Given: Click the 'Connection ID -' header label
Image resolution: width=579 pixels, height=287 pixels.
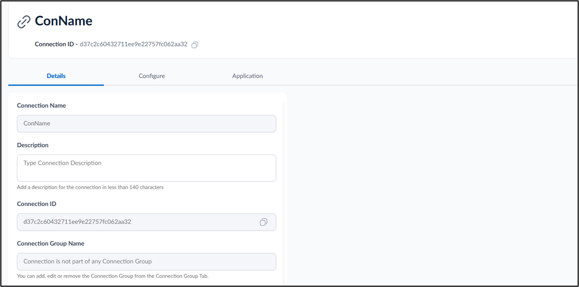Looking at the screenshot, I should pos(56,44).
